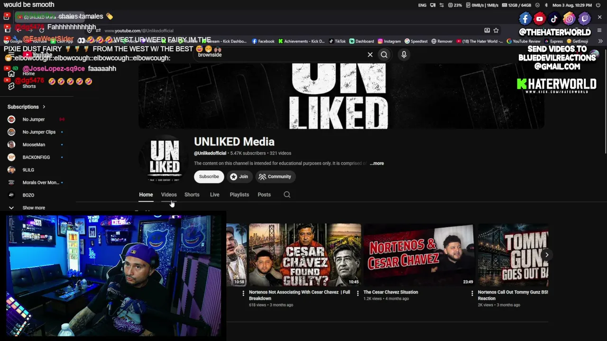Click the search field containing brownside
The image size is (607, 341).
(280, 54)
